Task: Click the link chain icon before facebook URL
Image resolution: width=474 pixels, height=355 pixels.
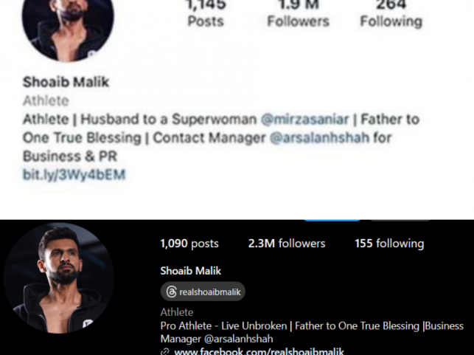Action: (165, 352)
